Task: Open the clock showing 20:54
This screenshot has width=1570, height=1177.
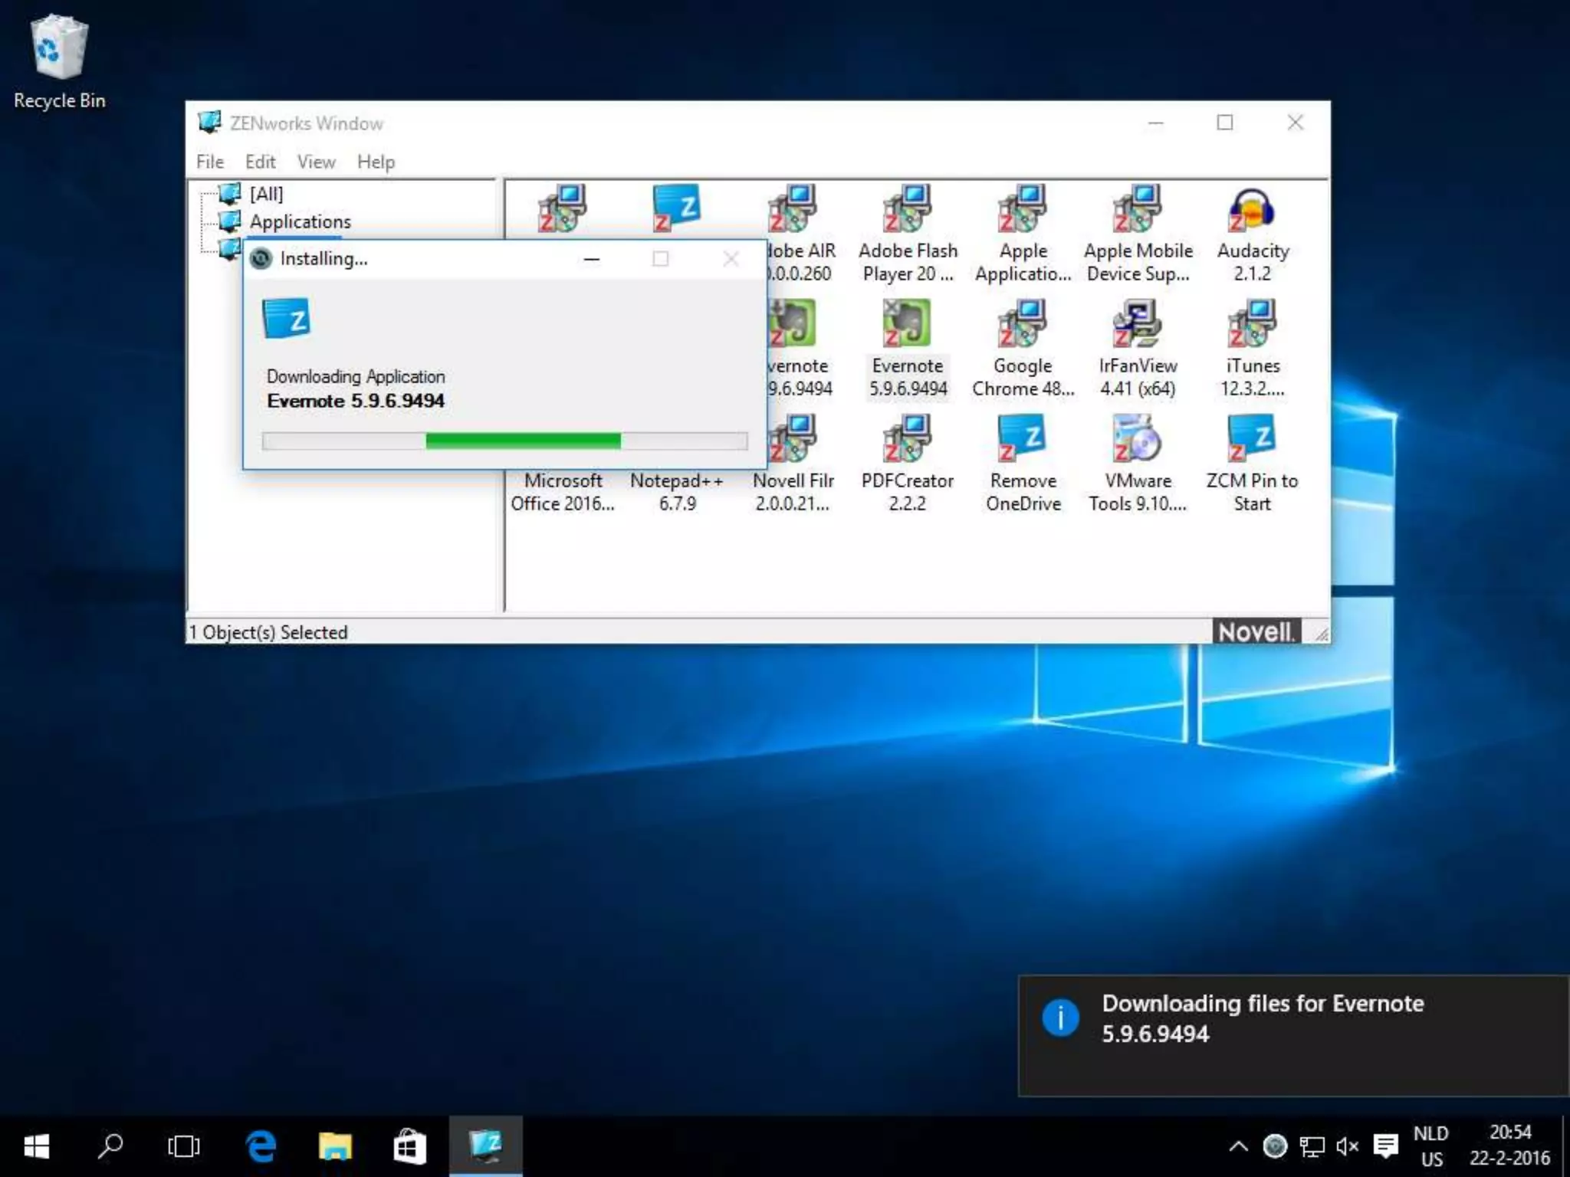Action: click(1509, 1146)
